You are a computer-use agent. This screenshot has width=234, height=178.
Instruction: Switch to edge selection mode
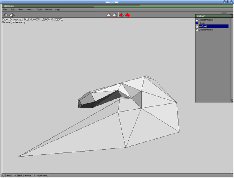(x=114, y=15)
